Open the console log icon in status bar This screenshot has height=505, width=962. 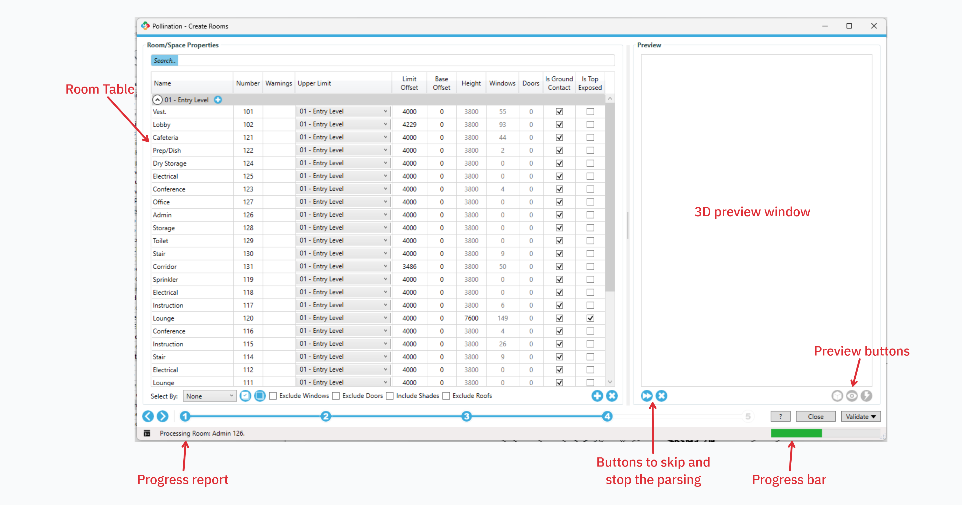pos(147,433)
